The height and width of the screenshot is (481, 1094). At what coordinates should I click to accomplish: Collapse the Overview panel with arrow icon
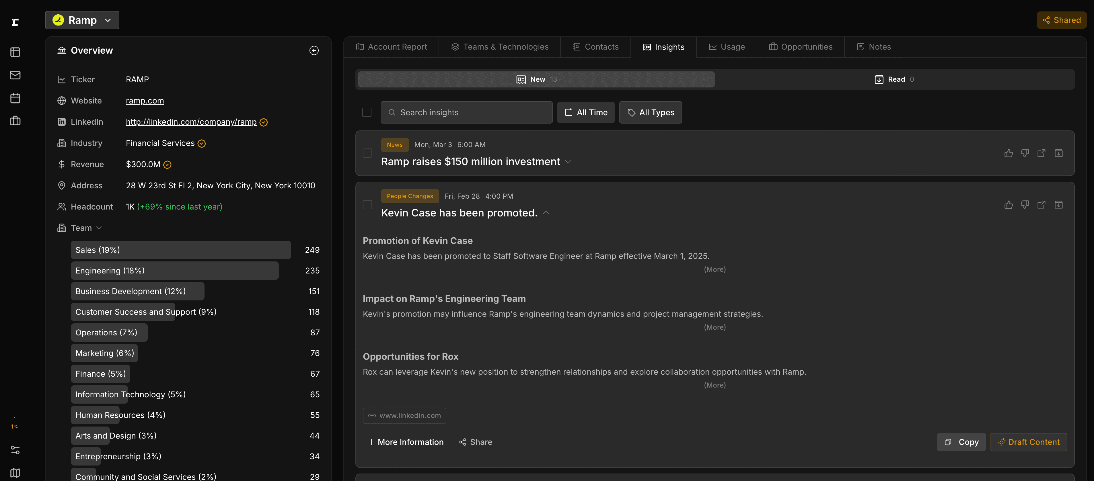tap(314, 50)
